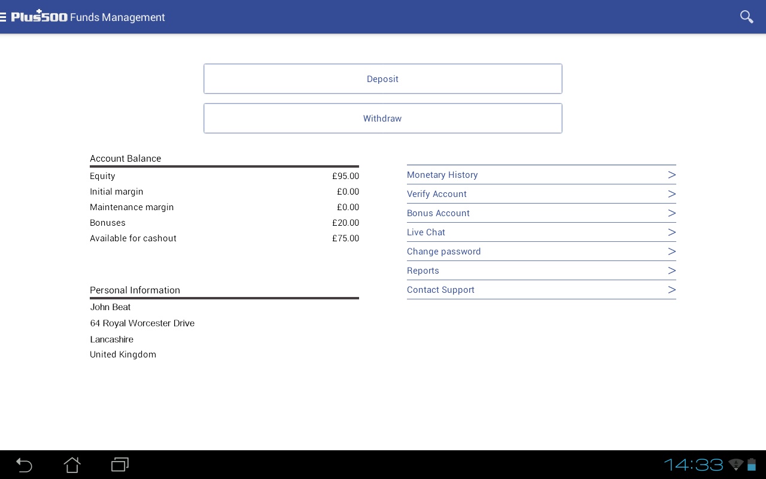The width and height of the screenshot is (766, 479).
Task: Tap the 14:33 clock
Action: 694,465
